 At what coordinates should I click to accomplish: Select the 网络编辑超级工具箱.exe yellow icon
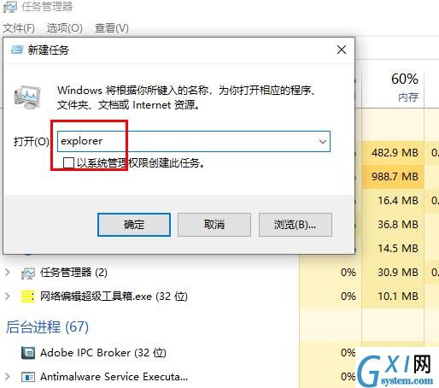tap(28, 297)
